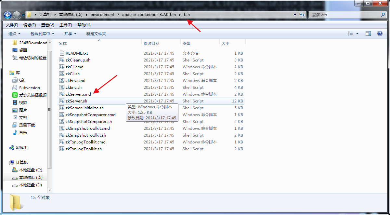Select 'environment' in the address path
390x215 pixels.
point(102,15)
